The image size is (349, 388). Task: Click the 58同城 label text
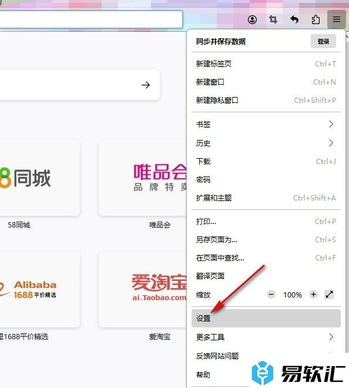coord(19,225)
